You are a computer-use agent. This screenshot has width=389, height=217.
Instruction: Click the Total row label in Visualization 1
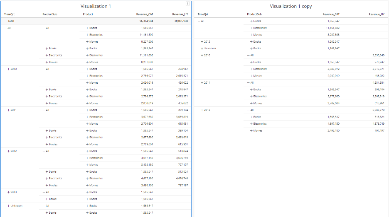(11, 21)
